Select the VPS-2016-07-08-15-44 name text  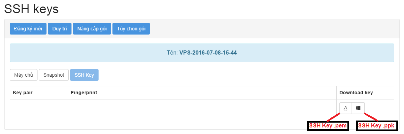tap(208, 53)
